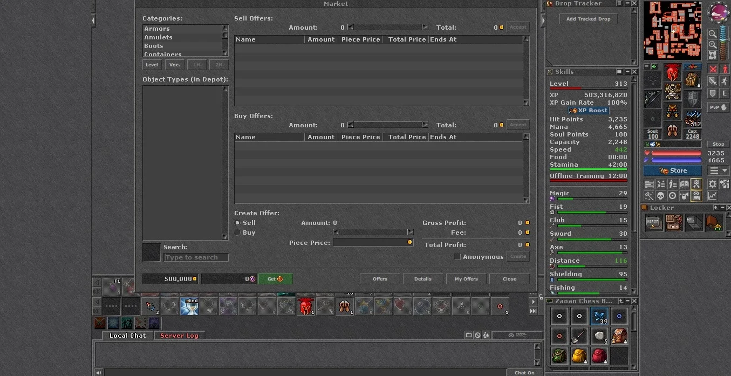731x376 pixels.
Task: Select the Buy radio button
Action: pos(237,233)
